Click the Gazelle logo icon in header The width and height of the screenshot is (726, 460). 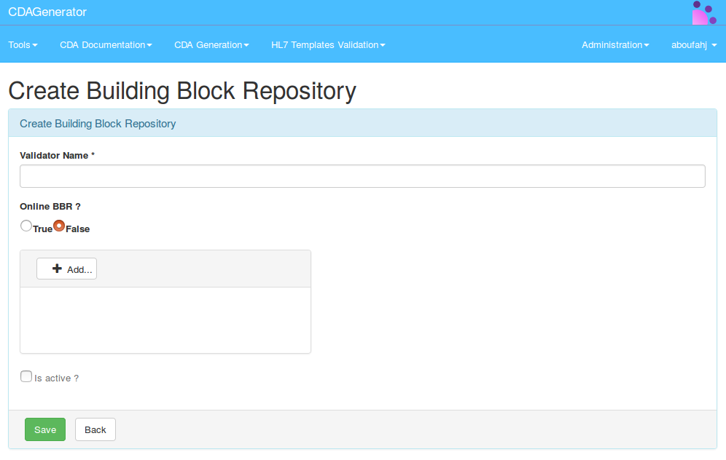(x=704, y=12)
